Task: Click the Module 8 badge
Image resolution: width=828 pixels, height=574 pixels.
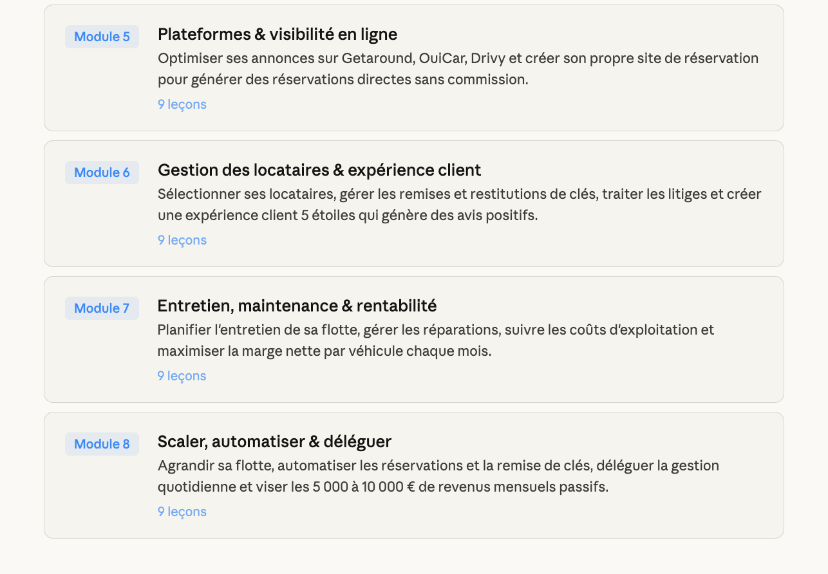Action: [x=102, y=444]
